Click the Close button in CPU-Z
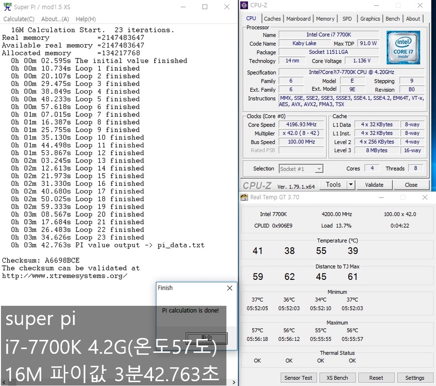The image size is (436, 386). [411, 185]
